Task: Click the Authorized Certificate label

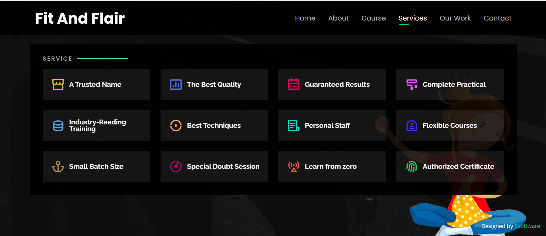Action: [458, 167]
